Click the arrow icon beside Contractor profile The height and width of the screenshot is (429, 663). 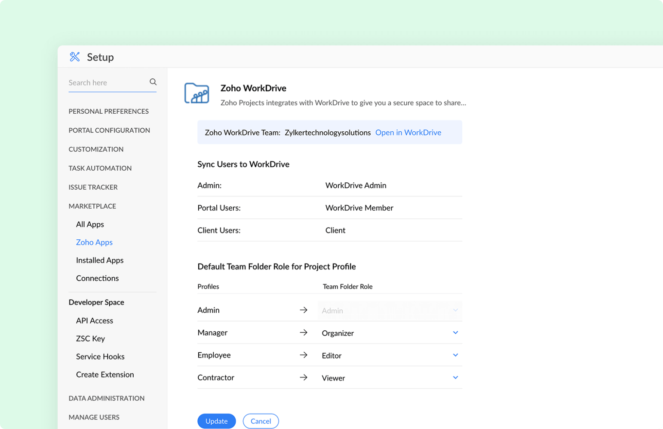(x=304, y=378)
